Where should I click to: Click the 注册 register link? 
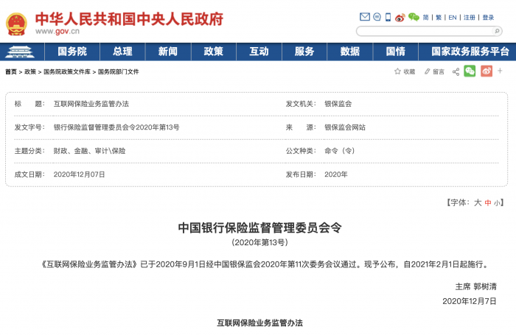click(470, 18)
